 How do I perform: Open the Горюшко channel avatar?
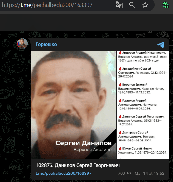(x=22, y=43)
